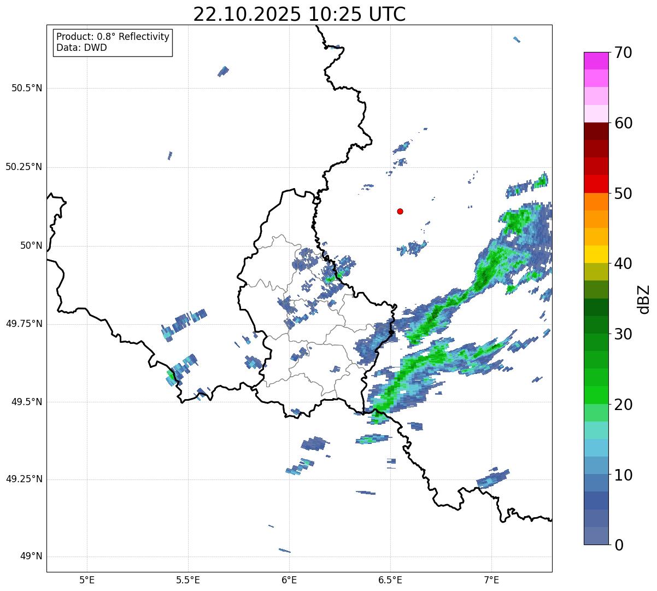This screenshot has width=657, height=591.
Task: Click the 49.75°N latitude label
Action: coord(24,324)
